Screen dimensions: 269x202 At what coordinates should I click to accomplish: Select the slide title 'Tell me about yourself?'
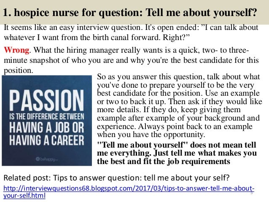pyautogui.click(x=201, y=12)
